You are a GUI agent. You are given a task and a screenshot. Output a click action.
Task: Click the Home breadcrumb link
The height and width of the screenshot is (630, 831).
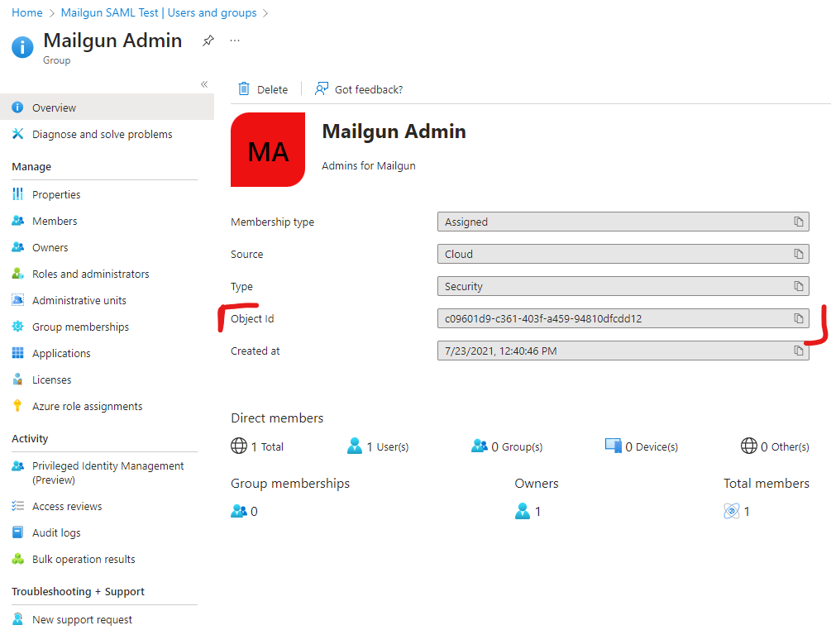pyautogui.click(x=27, y=12)
